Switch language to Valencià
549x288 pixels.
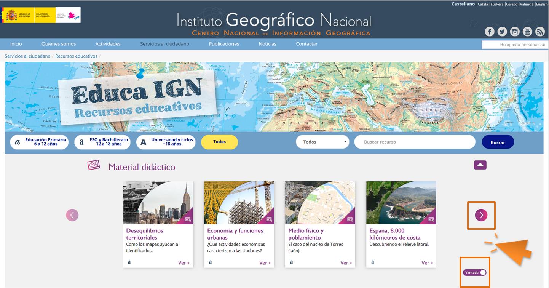click(x=527, y=4)
